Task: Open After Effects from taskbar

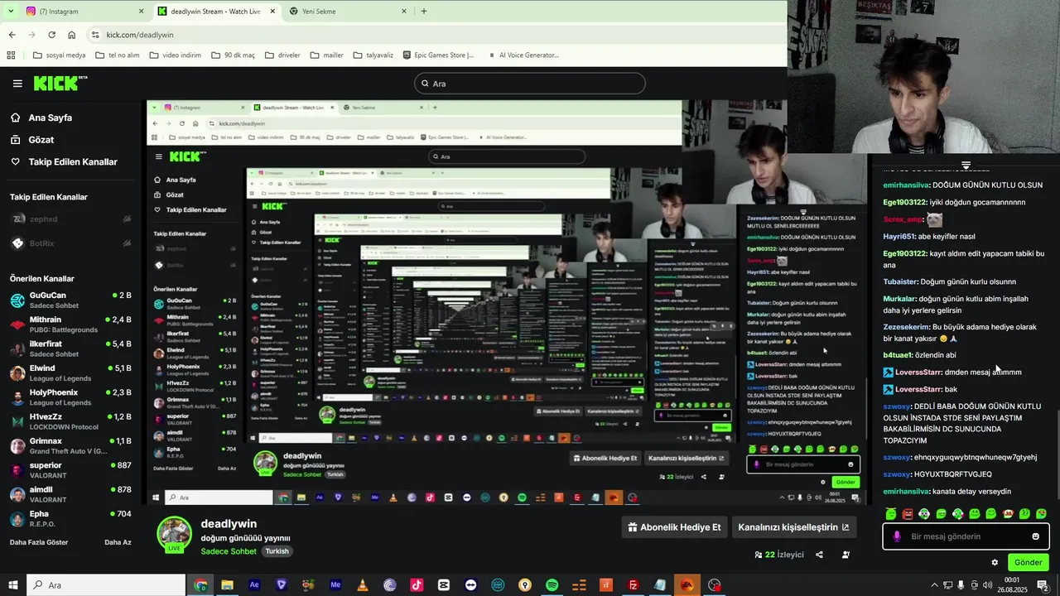Action: (254, 585)
